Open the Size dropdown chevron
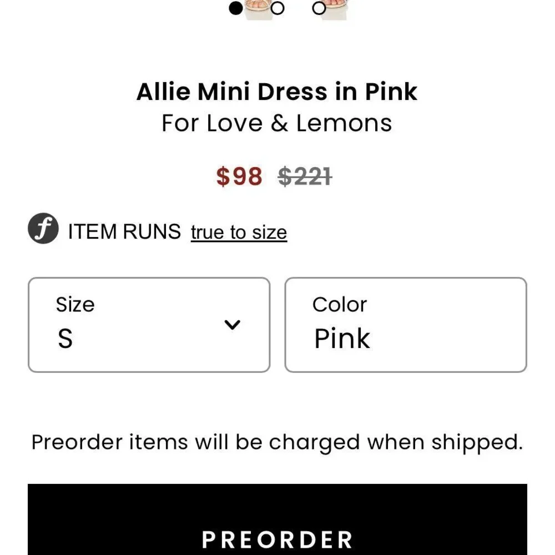The height and width of the screenshot is (555, 555). [233, 324]
